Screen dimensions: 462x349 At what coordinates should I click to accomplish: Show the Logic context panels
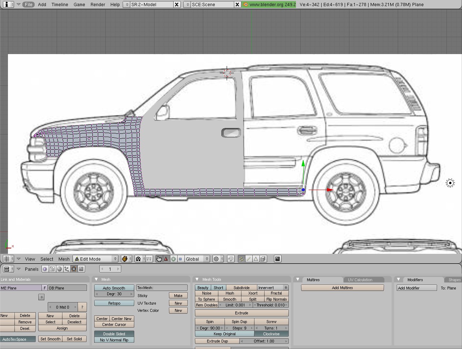[45, 269]
